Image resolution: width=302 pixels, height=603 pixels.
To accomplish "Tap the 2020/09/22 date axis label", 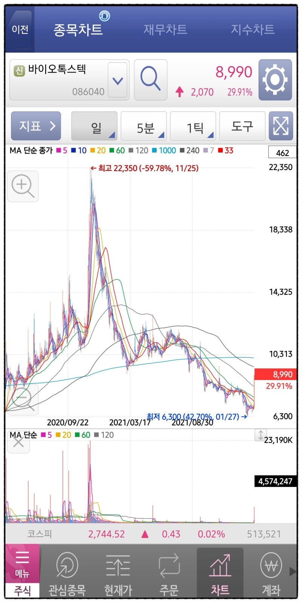I will 68,422.
